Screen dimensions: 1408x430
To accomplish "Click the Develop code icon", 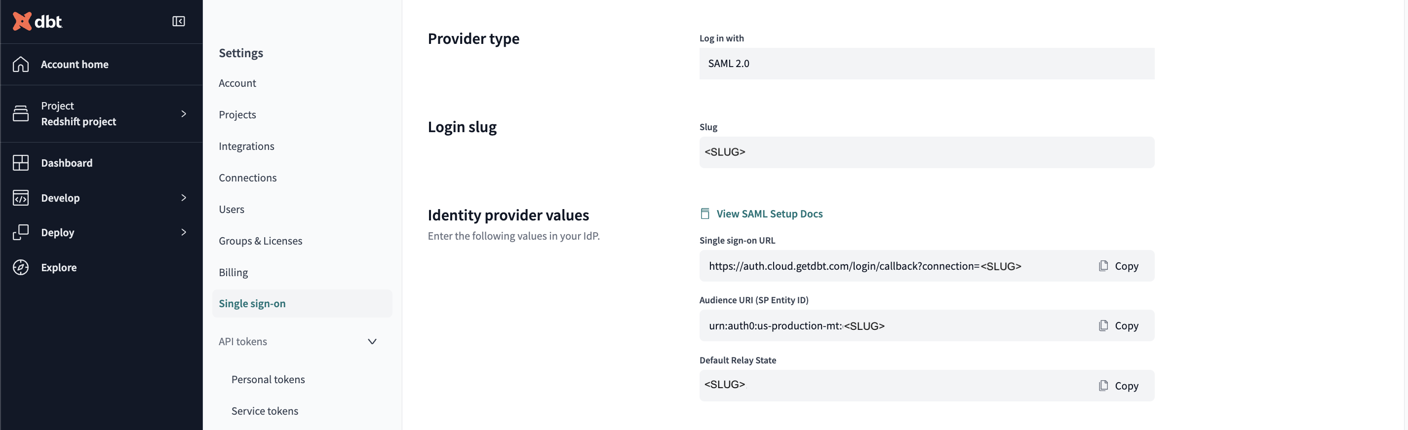I will [21, 198].
